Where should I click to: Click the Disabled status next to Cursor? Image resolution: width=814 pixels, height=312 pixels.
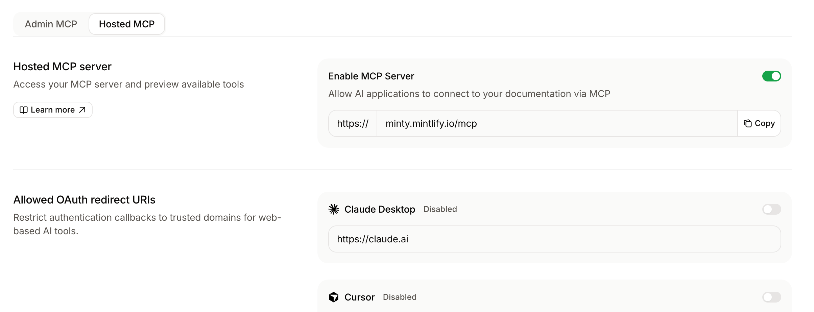(400, 297)
